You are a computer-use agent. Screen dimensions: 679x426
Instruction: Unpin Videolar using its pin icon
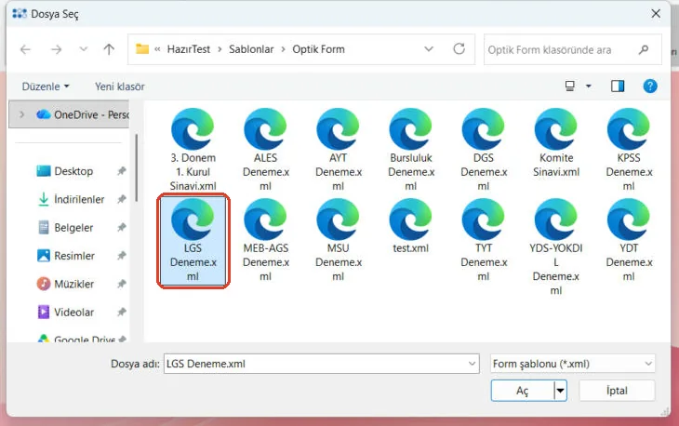click(122, 313)
